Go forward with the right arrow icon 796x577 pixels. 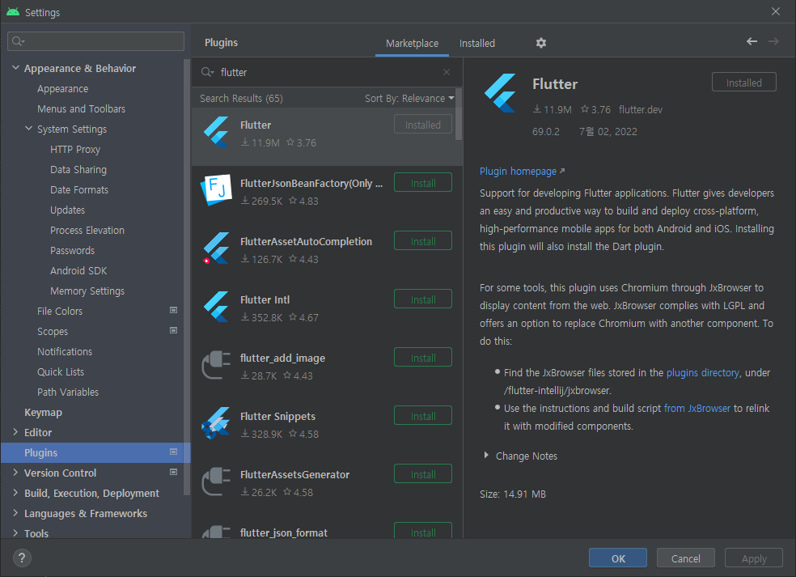[x=773, y=41]
